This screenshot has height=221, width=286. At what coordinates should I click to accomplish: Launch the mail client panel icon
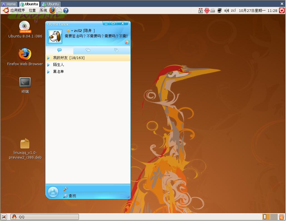point(59,11)
